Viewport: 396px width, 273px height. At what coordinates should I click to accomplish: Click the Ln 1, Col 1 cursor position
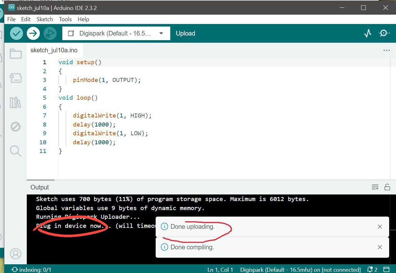coord(220,270)
